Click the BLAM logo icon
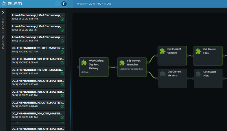 tap(4, 4)
